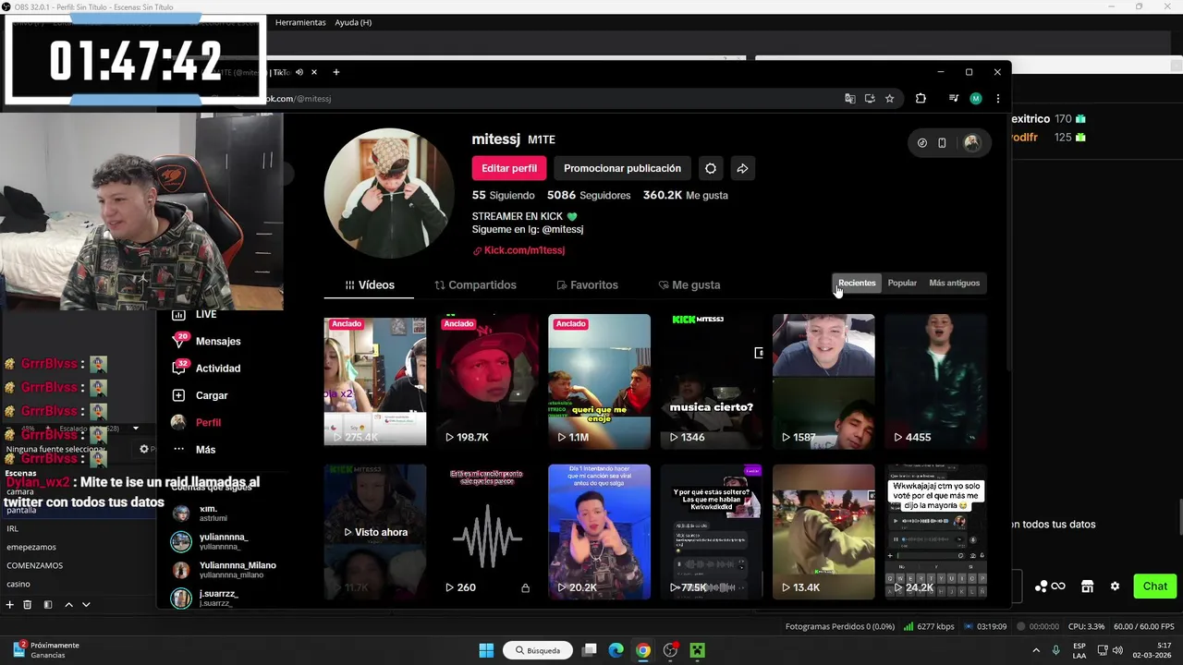
Task: Open Kick chat settings gear
Action: point(1115,586)
